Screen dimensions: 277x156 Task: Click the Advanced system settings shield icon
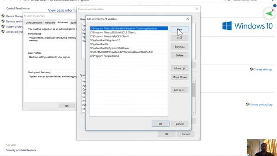pos(3,32)
